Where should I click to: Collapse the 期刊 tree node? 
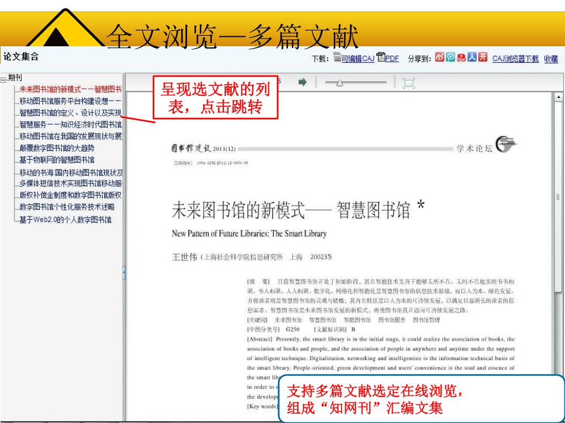[3, 79]
